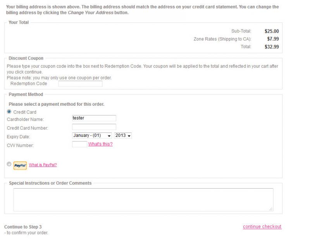The height and width of the screenshot is (244, 310).
Task: Click the Payment Method section heading
Action: 26,95
